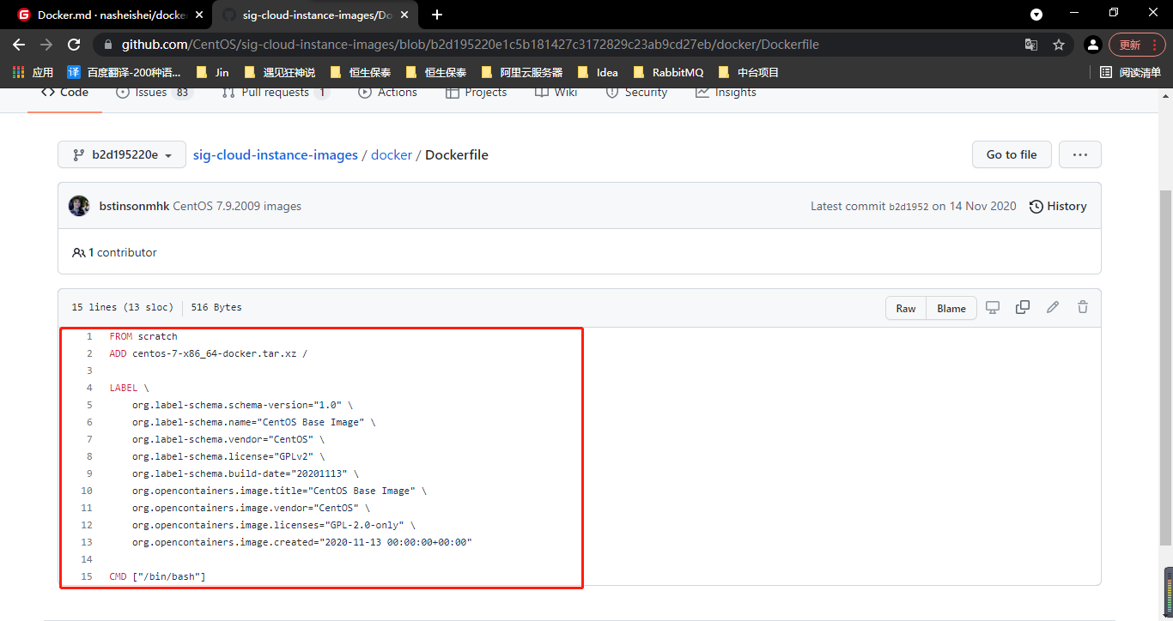
Task: Open bstinsonmhk user avatar
Action: (x=79, y=206)
